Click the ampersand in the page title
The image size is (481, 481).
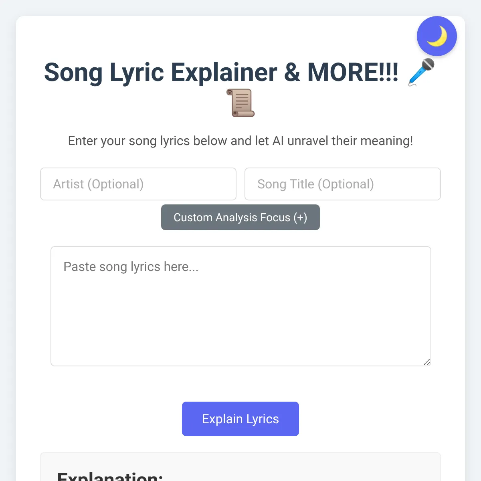point(292,73)
